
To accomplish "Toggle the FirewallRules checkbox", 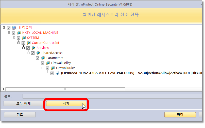I will pyautogui.click(x=47, y=68).
